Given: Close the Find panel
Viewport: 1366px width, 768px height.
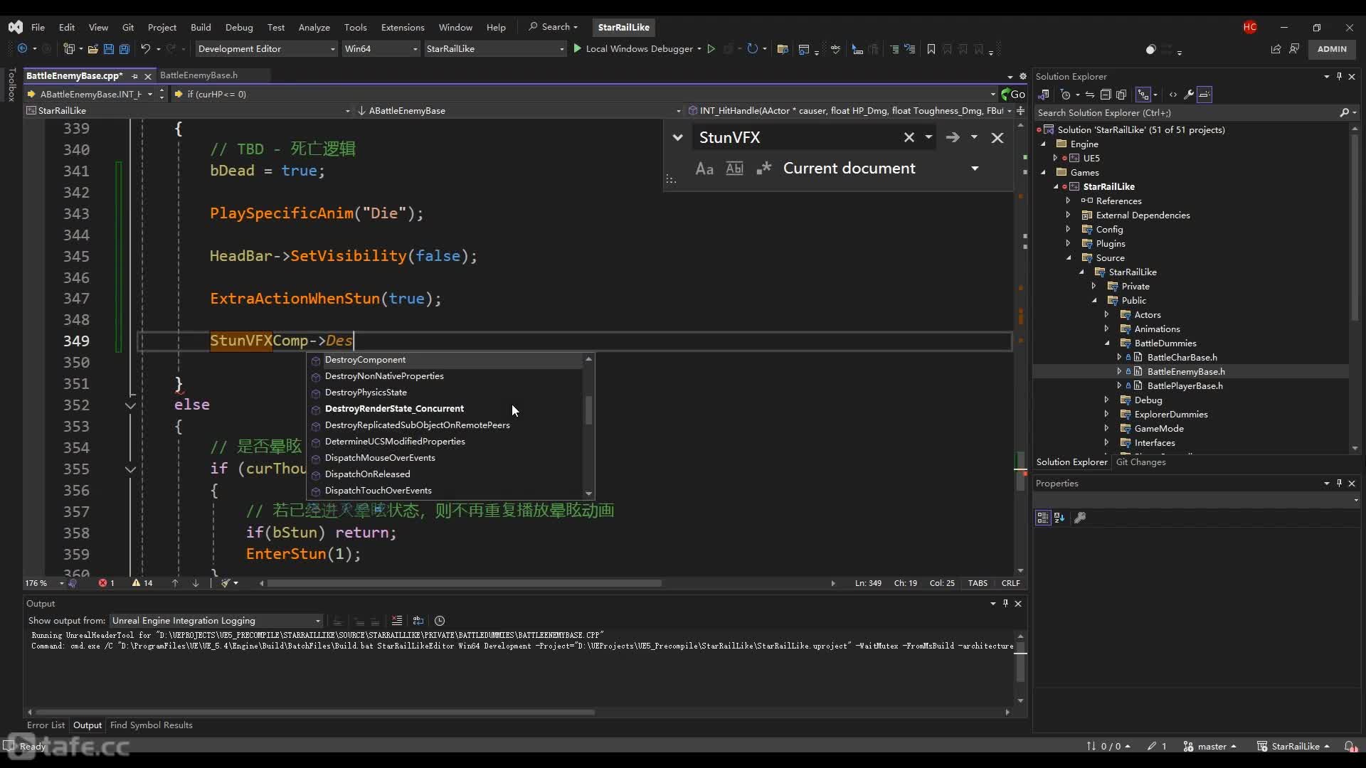Looking at the screenshot, I should click(x=997, y=138).
